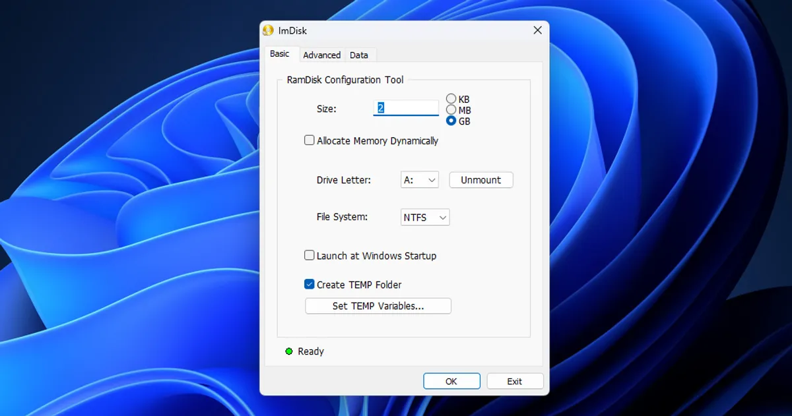Confirm settings with OK button

tap(451, 381)
